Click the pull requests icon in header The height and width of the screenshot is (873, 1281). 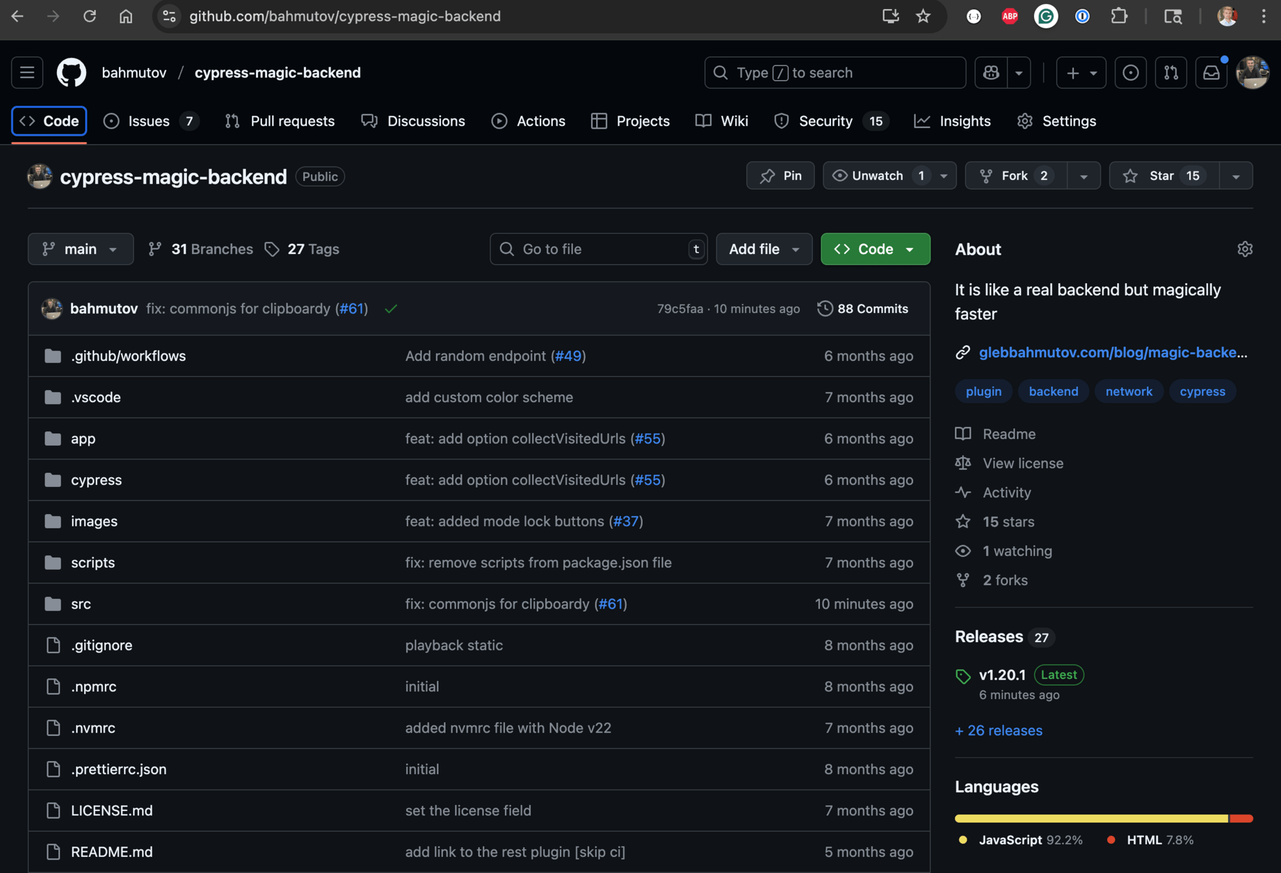1171,72
